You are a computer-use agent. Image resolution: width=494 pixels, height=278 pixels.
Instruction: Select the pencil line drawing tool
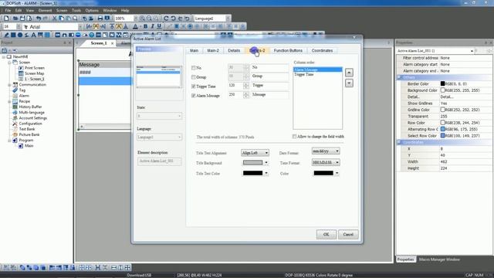pyautogui.click(x=6, y=35)
